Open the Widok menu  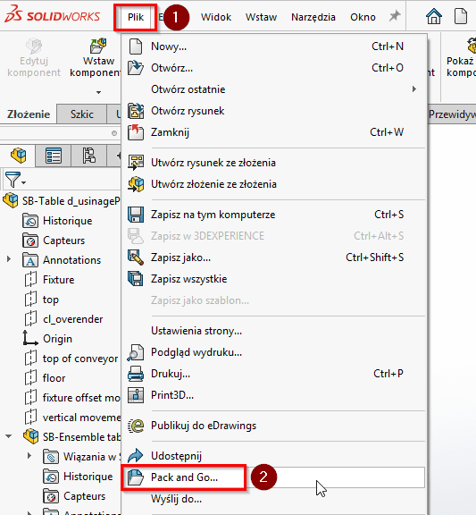click(216, 17)
